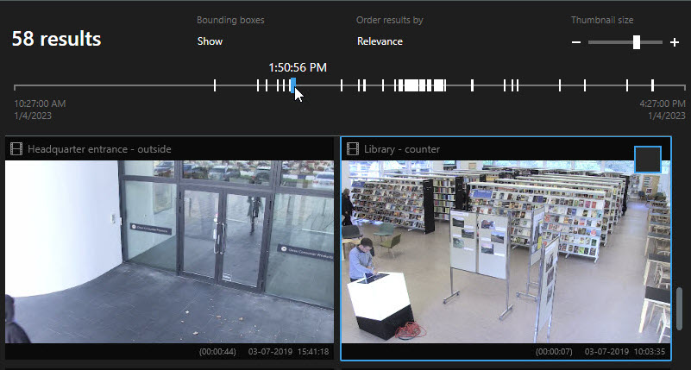Click the film icon beside Library - counter

pyautogui.click(x=352, y=149)
